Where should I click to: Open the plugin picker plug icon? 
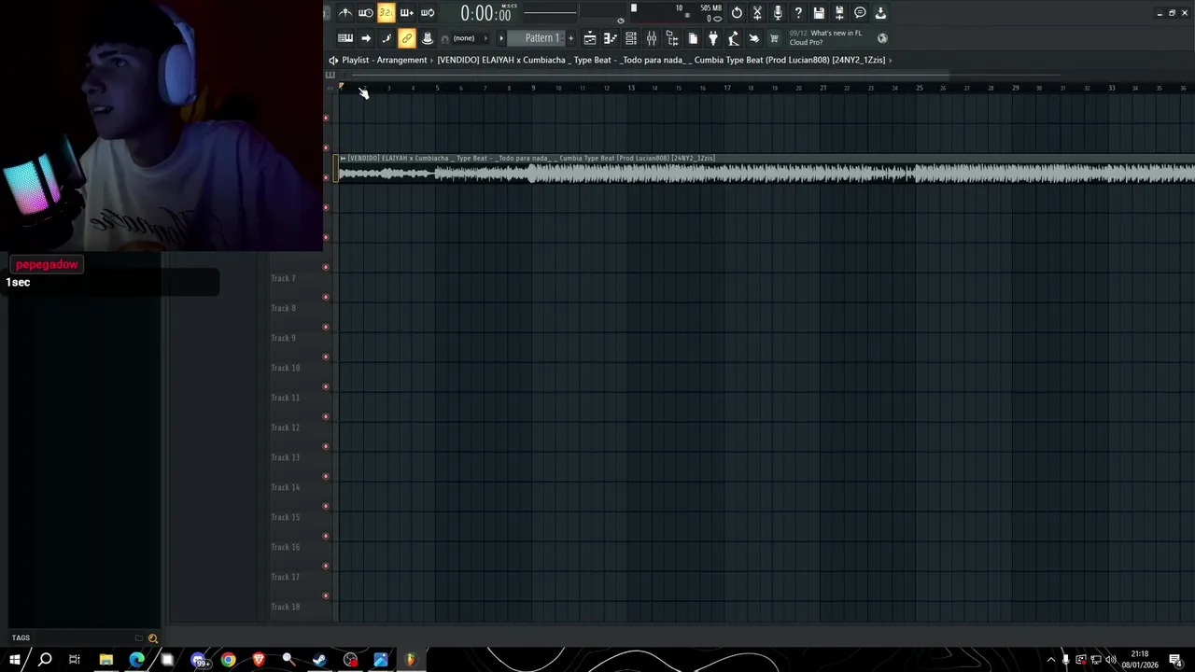coord(713,38)
